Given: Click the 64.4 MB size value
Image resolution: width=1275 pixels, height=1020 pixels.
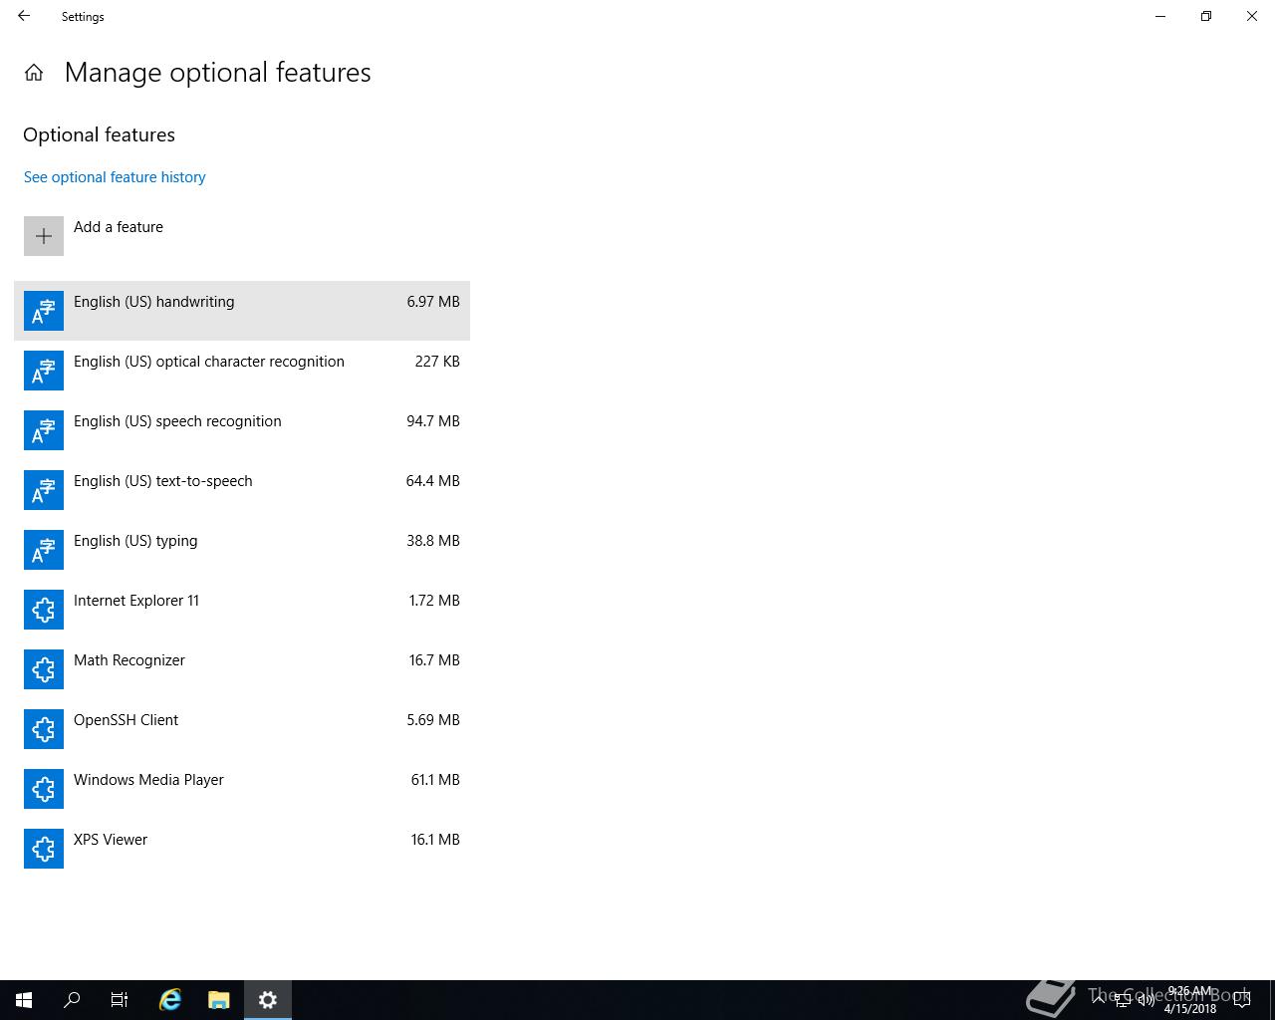Looking at the screenshot, I should point(433,481).
